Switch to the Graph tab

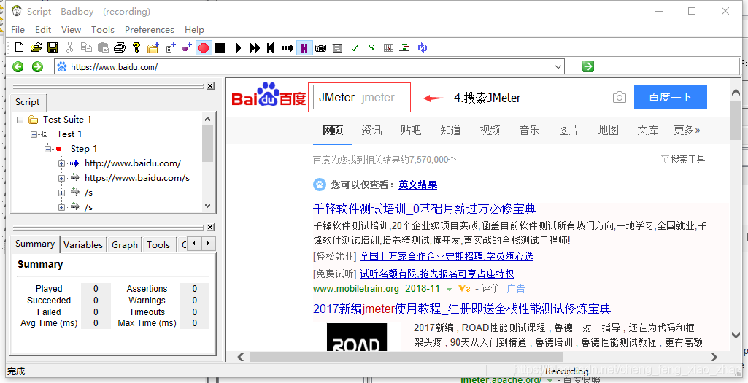click(x=125, y=244)
